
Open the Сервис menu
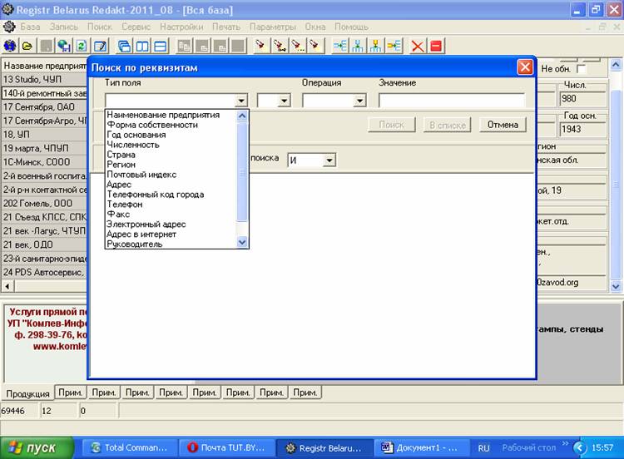click(x=136, y=27)
